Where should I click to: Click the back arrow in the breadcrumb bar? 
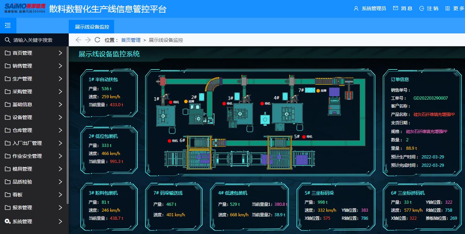78,40
